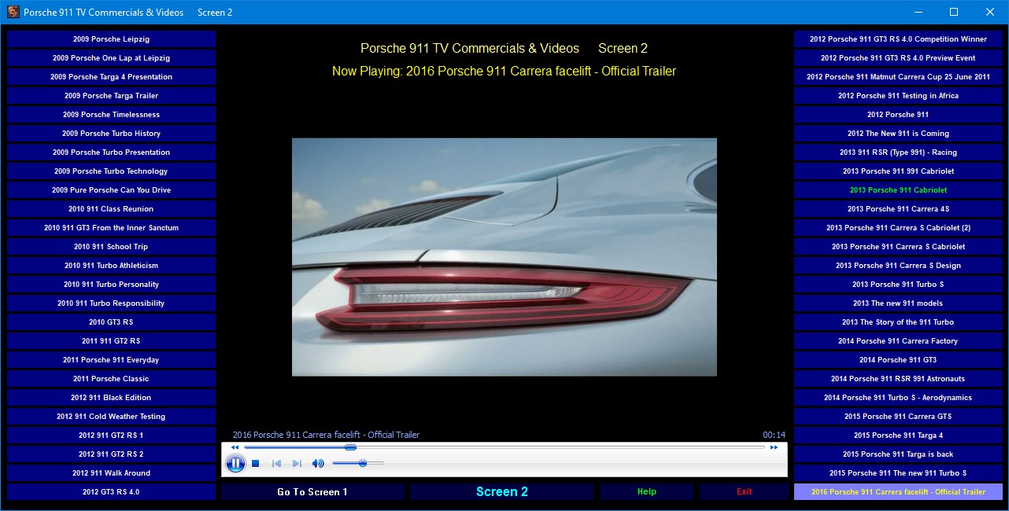Play 2012 911 Black Edition
The height and width of the screenshot is (511, 1009).
[111, 398]
